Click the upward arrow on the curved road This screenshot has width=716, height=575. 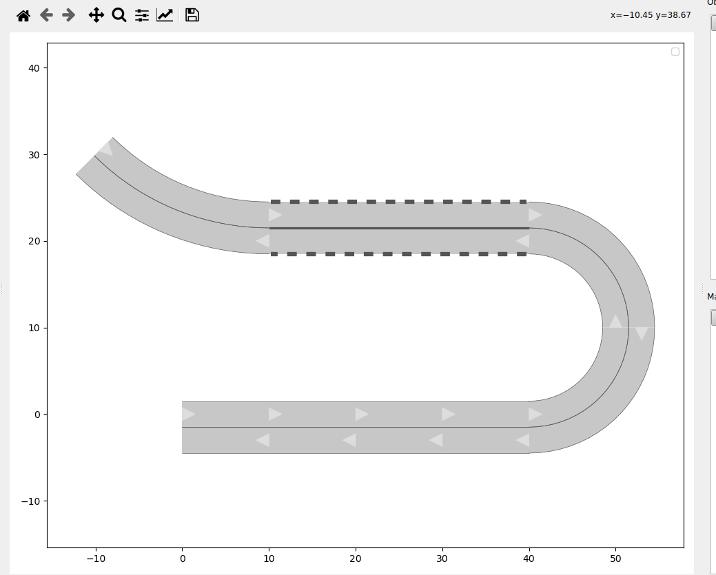(615, 322)
